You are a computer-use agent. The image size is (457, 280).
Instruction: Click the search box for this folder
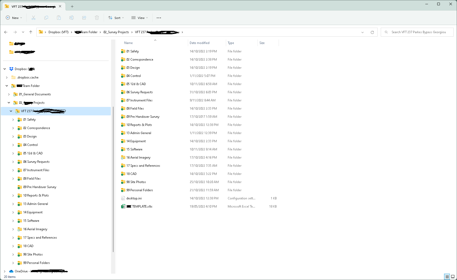click(417, 32)
